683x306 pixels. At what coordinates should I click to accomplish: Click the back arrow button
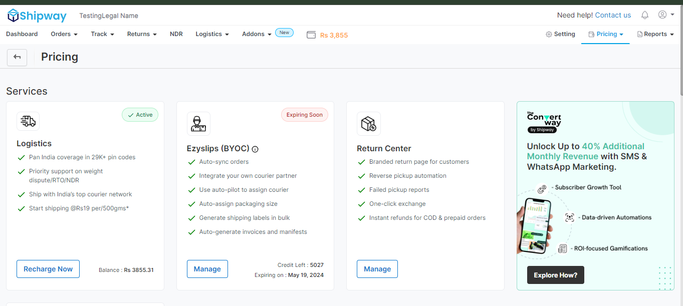click(17, 57)
